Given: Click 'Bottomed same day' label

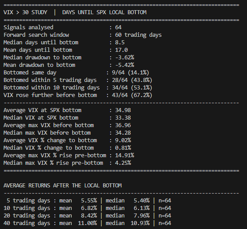Looking at the screenshot, I should (30, 73).
